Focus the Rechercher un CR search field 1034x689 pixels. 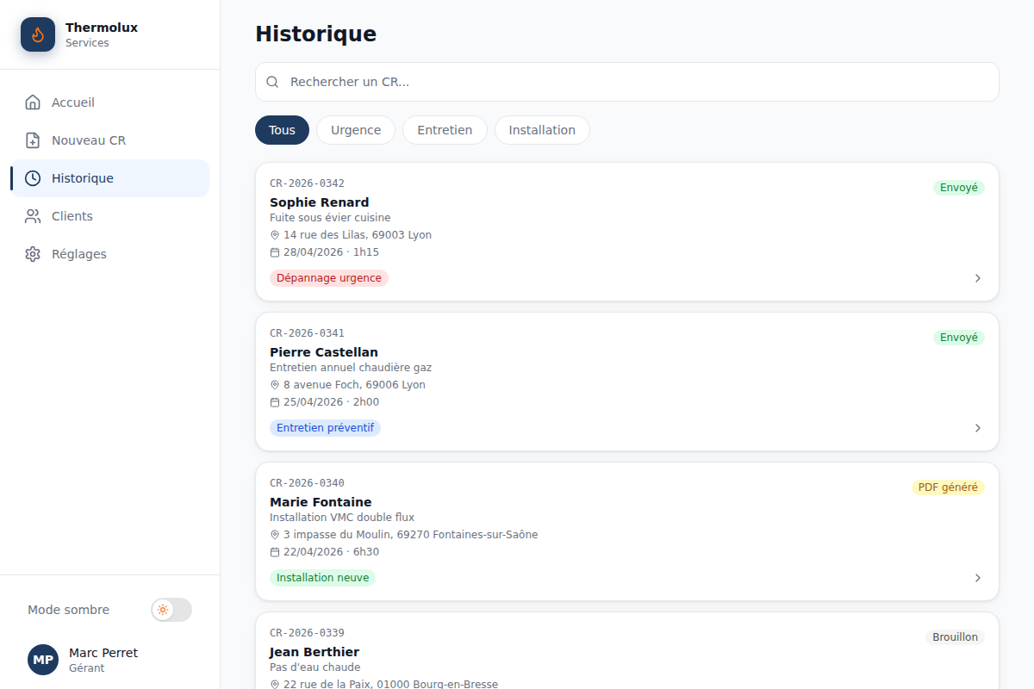click(x=627, y=82)
